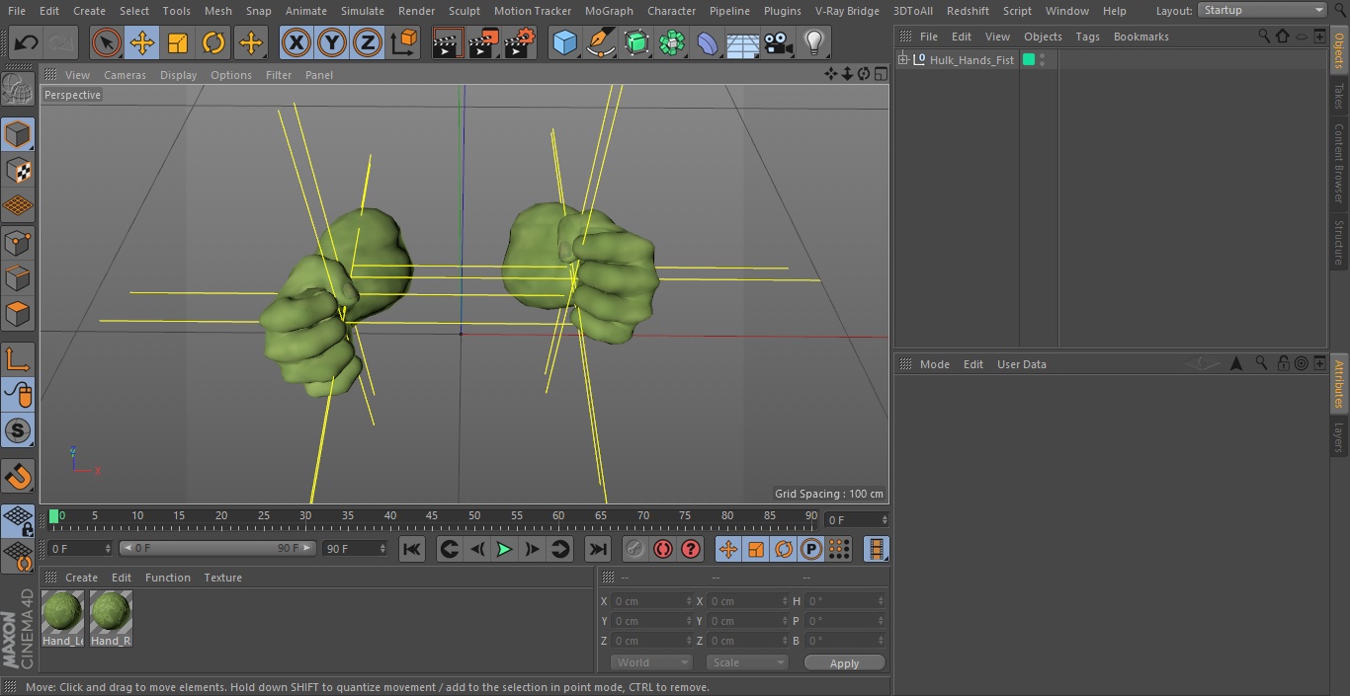This screenshot has width=1350, height=696.
Task: Toggle Hulk_Hands_Fist visibility dots
Action: tap(1042, 60)
